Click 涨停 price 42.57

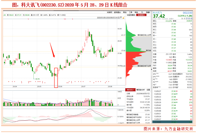[x=170, y=71]
